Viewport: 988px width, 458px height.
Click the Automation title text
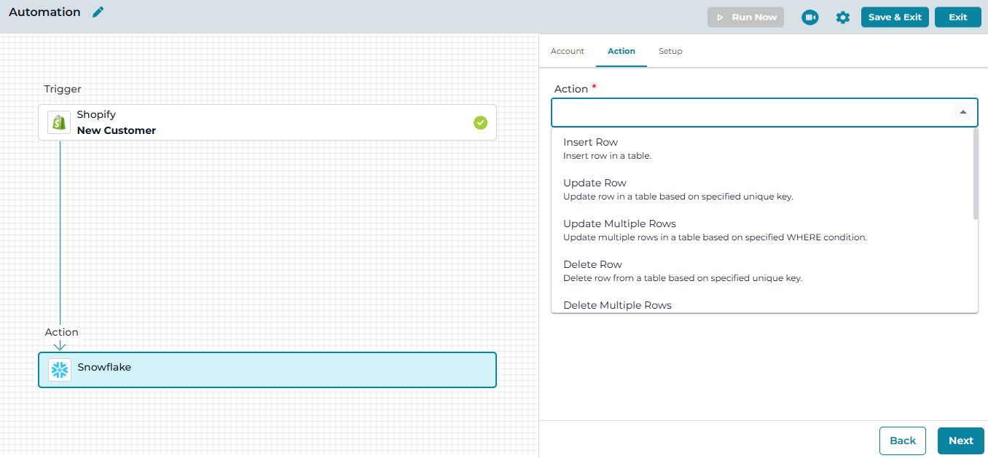click(44, 12)
